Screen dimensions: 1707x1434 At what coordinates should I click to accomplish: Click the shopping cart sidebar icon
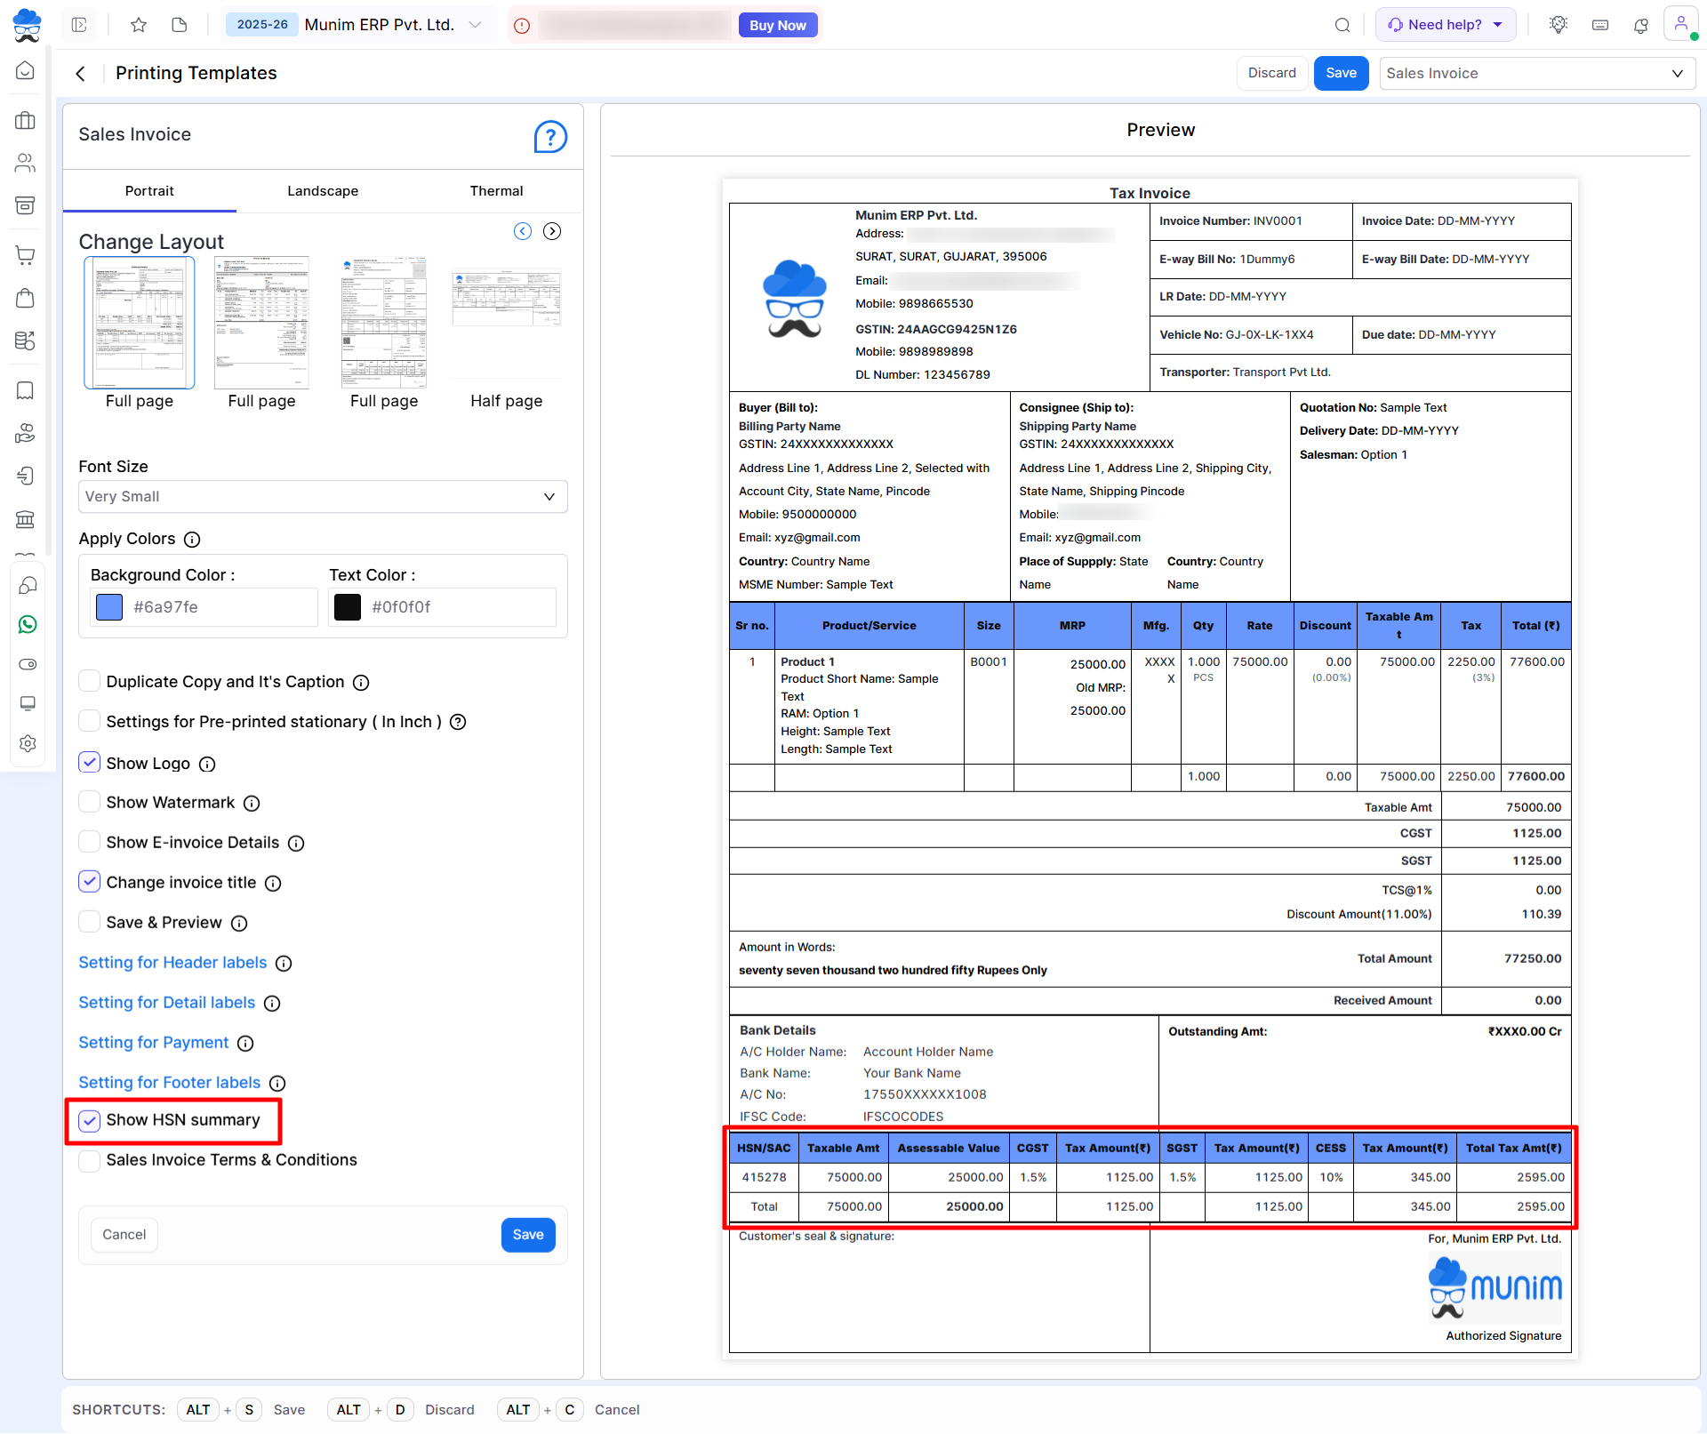(x=26, y=255)
